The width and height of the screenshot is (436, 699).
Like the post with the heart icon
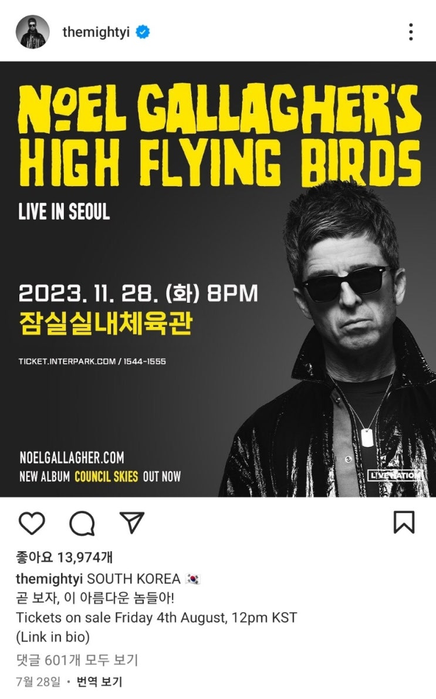tap(32, 523)
